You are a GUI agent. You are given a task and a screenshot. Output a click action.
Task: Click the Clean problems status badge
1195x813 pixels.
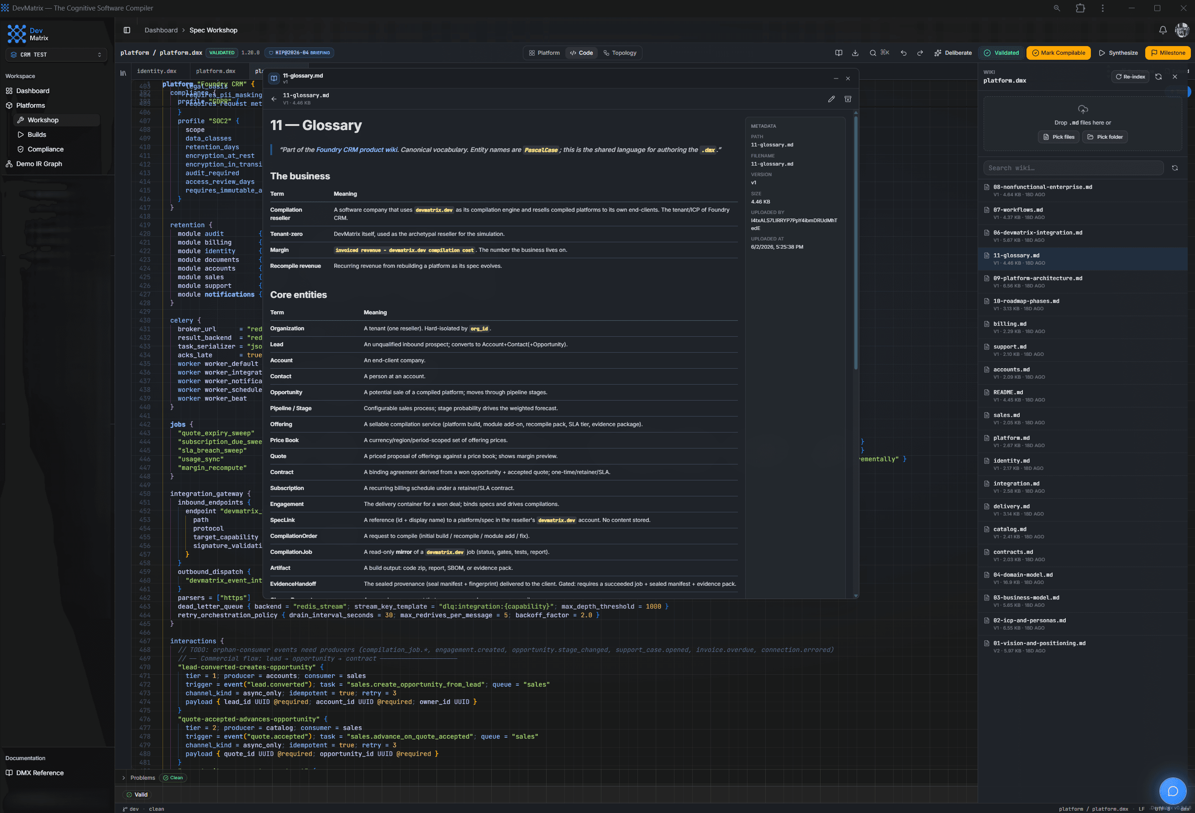pos(173,777)
